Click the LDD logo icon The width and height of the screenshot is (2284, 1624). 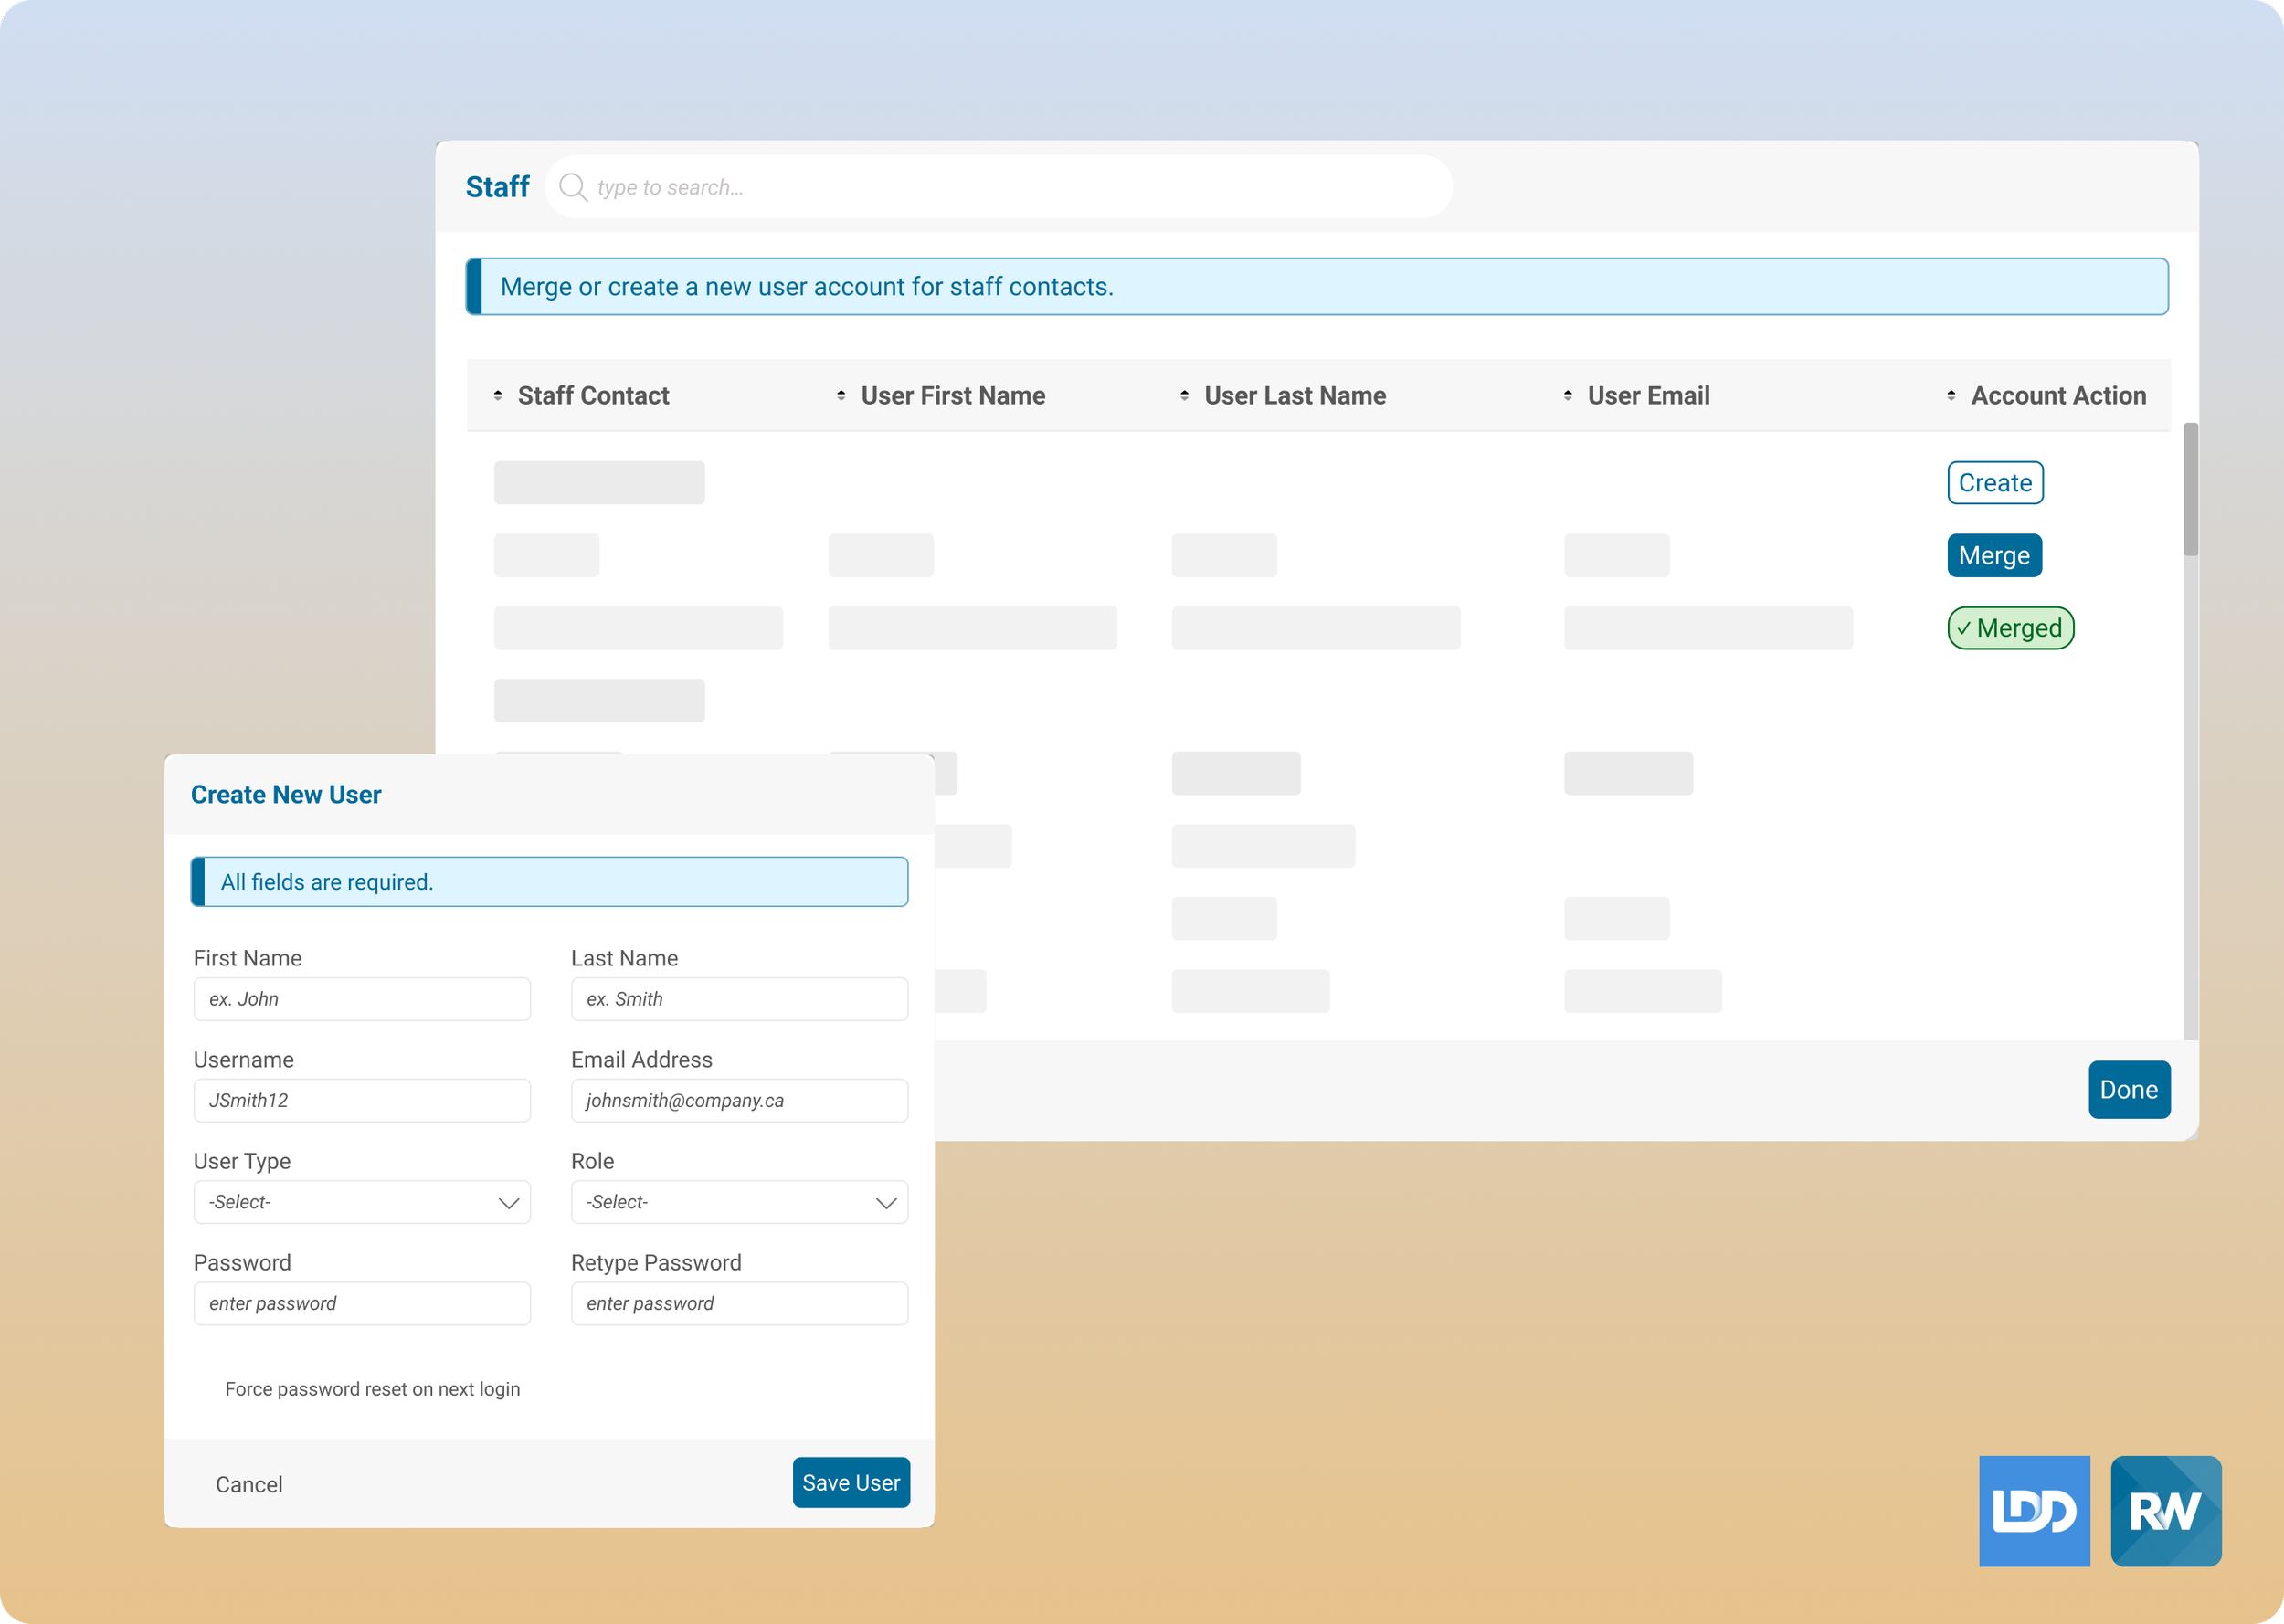coord(2034,1510)
